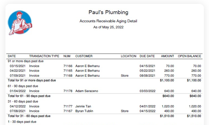This screenshot has height=125, width=209.
Task: Click the CUSTOMER column header
Action: click(x=84, y=56)
